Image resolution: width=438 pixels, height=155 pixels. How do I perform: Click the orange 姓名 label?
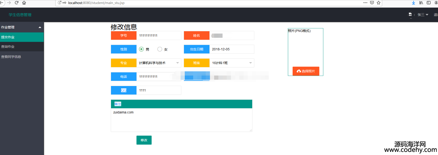click(197, 35)
